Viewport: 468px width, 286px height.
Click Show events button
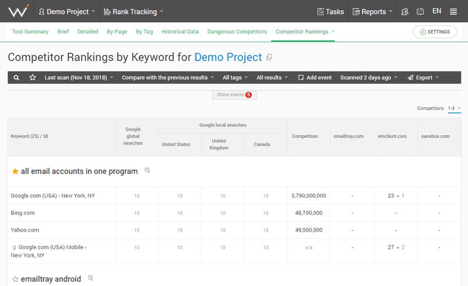(235, 95)
